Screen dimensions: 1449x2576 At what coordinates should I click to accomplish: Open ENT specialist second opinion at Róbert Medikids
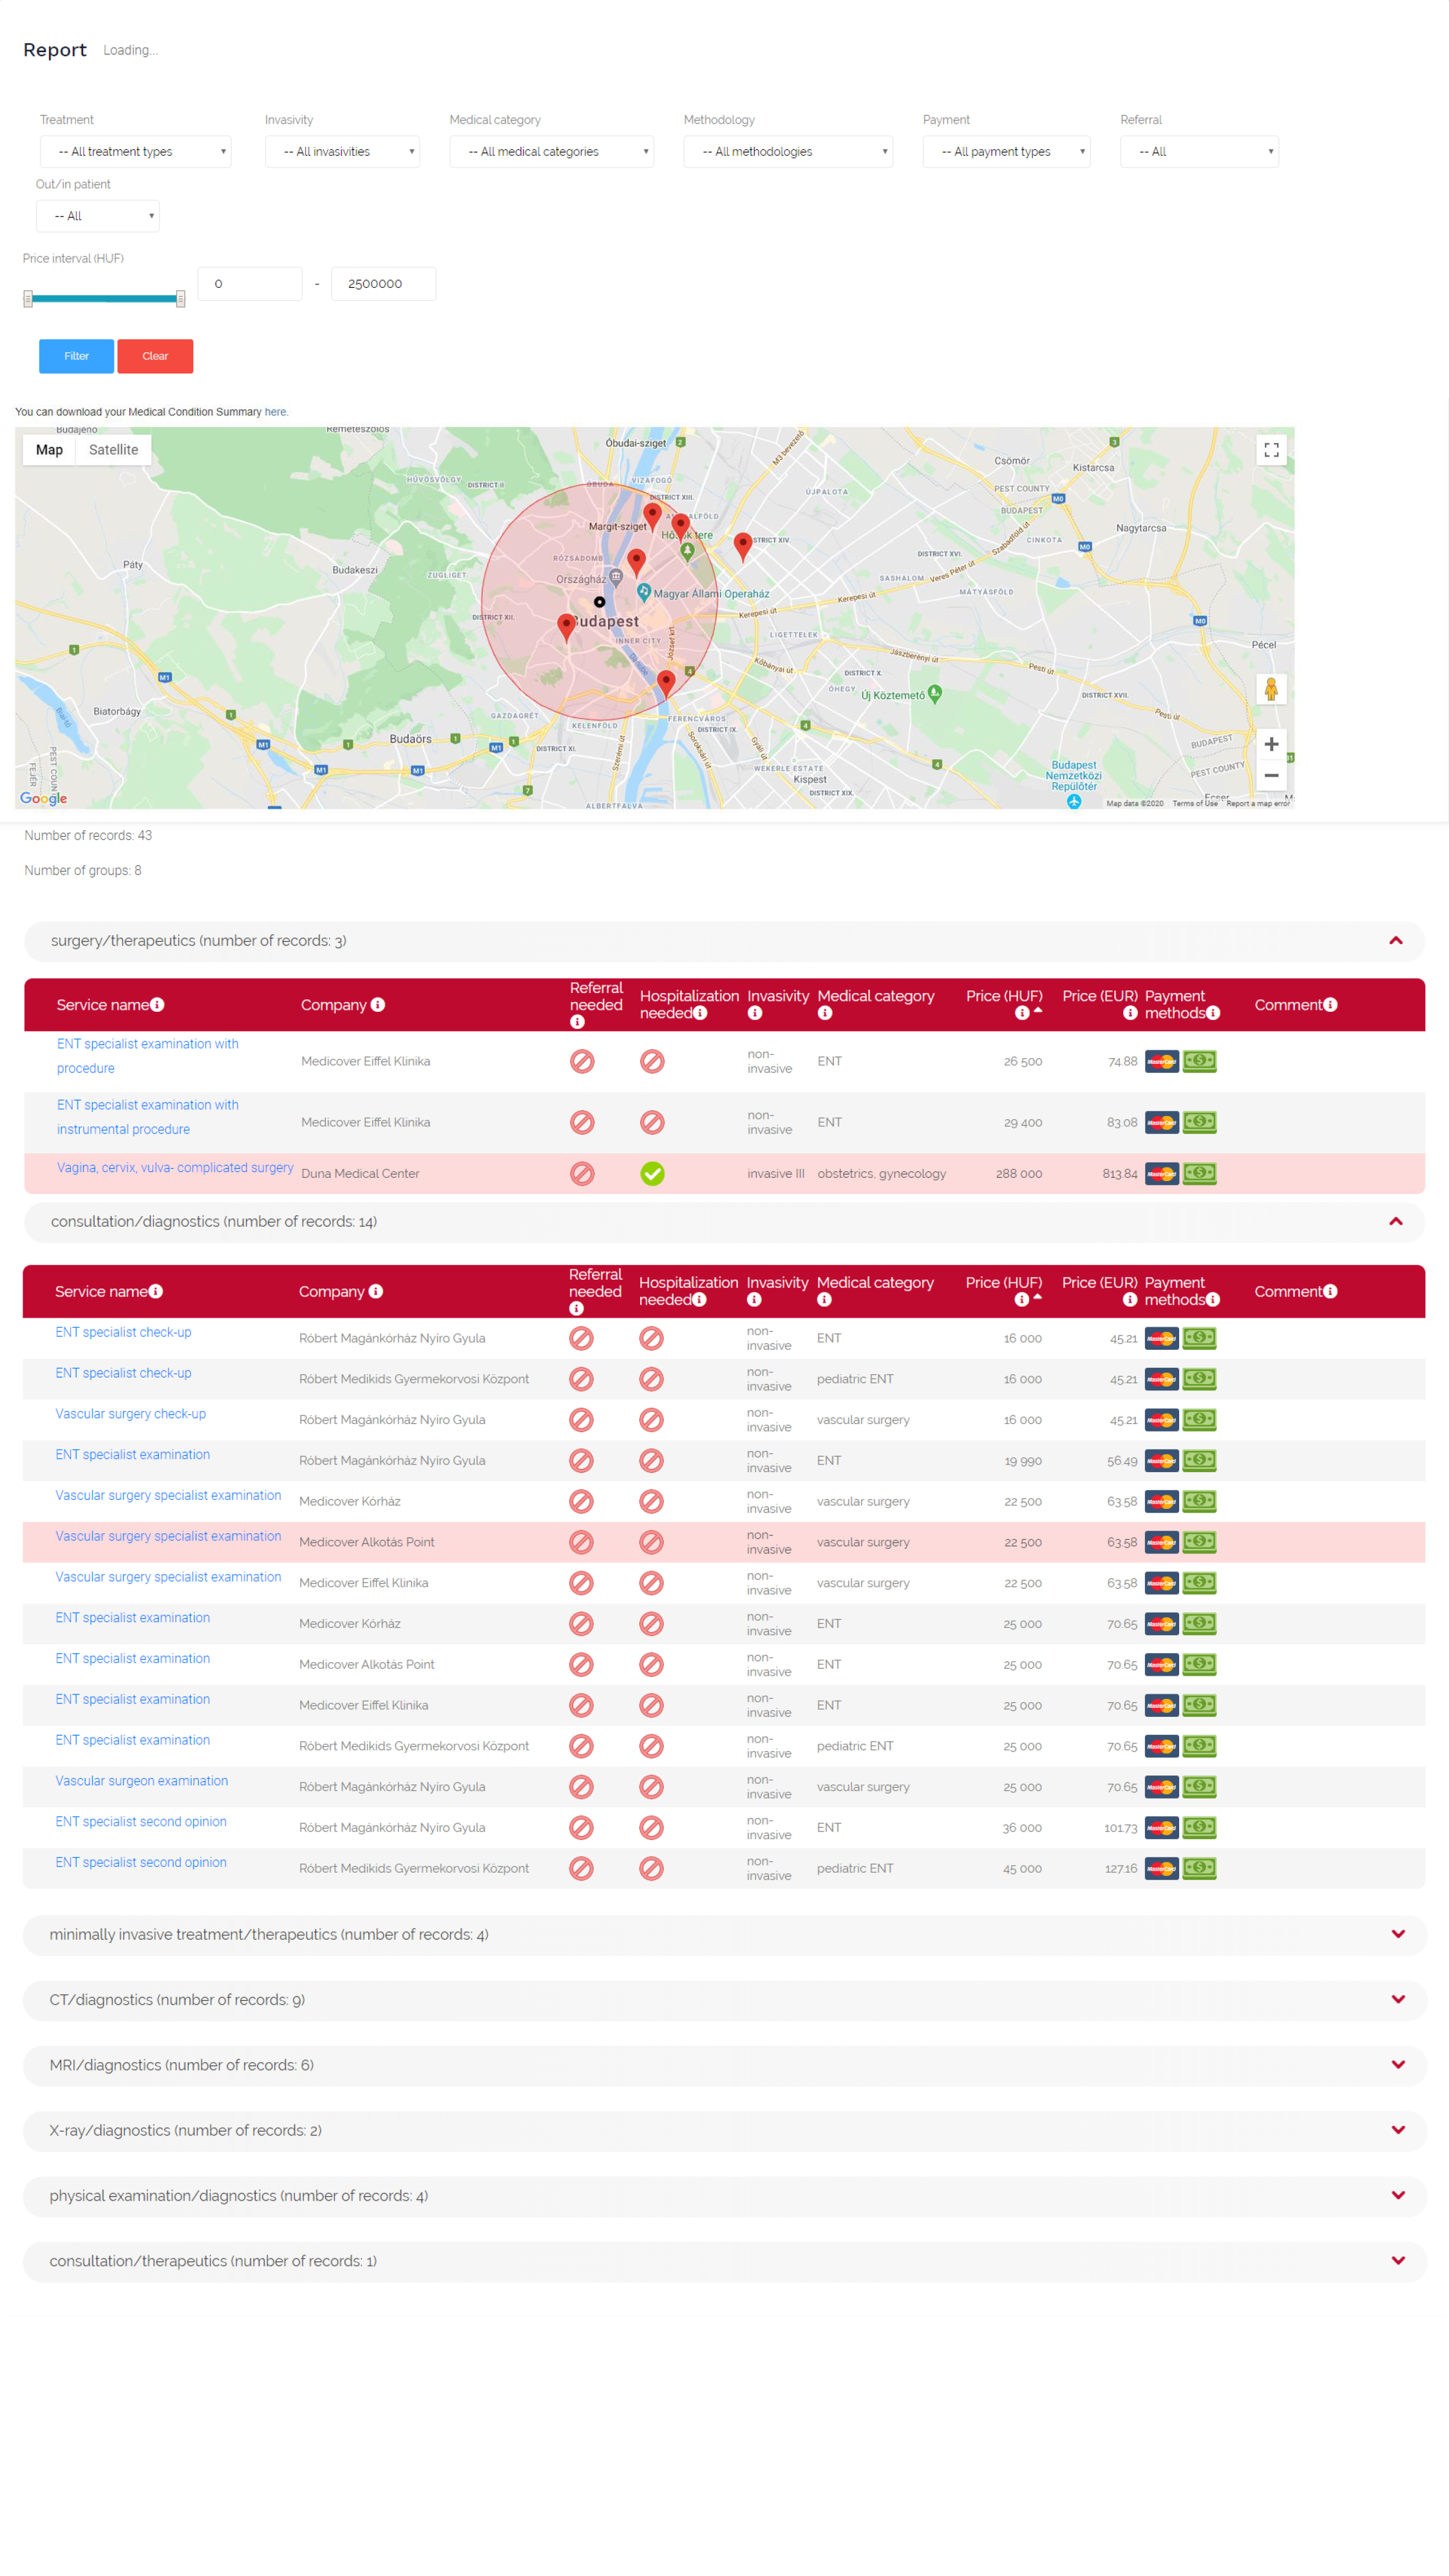(x=141, y=1863)
